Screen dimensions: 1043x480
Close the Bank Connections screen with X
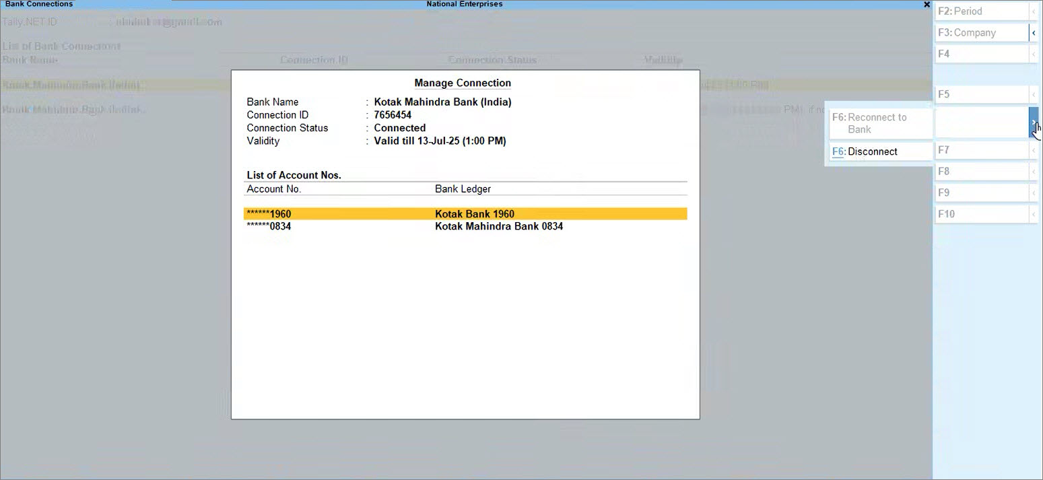pos(927,4)
